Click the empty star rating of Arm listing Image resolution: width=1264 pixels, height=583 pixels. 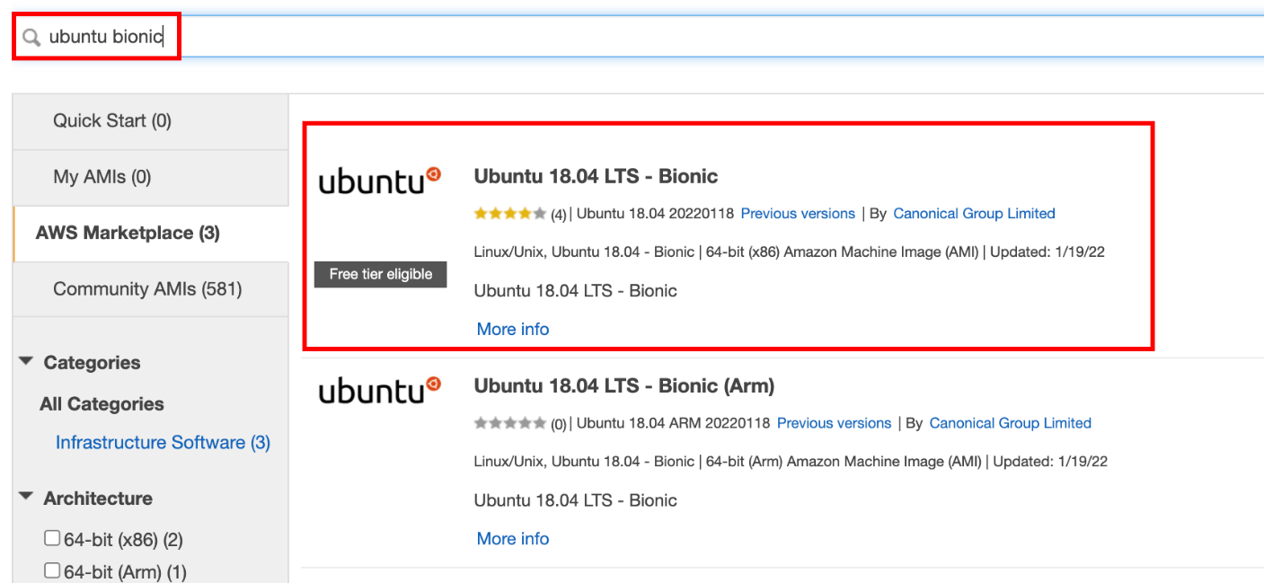[x=509, y=423]
